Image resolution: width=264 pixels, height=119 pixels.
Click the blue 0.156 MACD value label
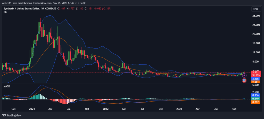click(255, 95)
